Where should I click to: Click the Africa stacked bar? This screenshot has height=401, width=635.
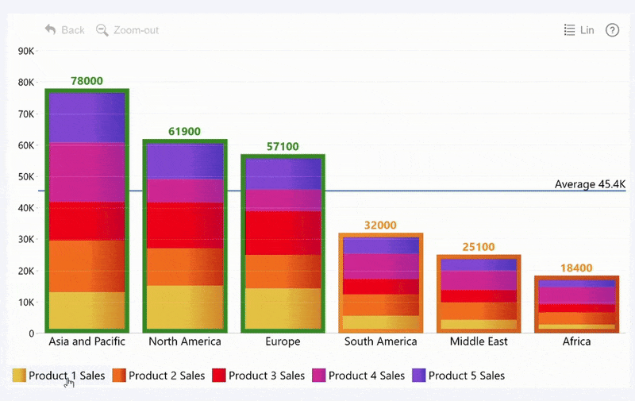point(576,304)
